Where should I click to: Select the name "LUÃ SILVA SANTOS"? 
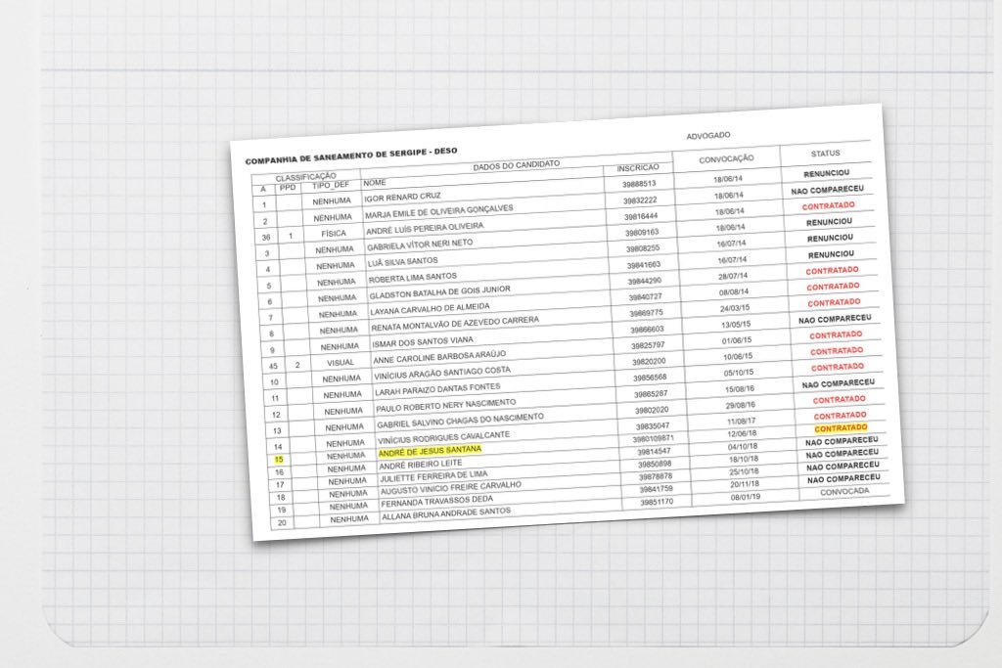coord(402,262)
